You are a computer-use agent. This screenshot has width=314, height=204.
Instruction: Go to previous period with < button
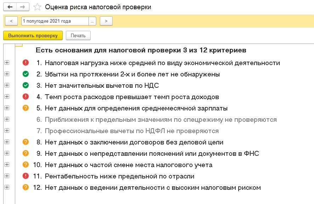click(x=11, y=21)
